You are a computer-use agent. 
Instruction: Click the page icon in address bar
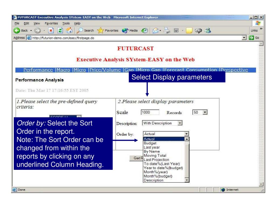click(29, 38)
